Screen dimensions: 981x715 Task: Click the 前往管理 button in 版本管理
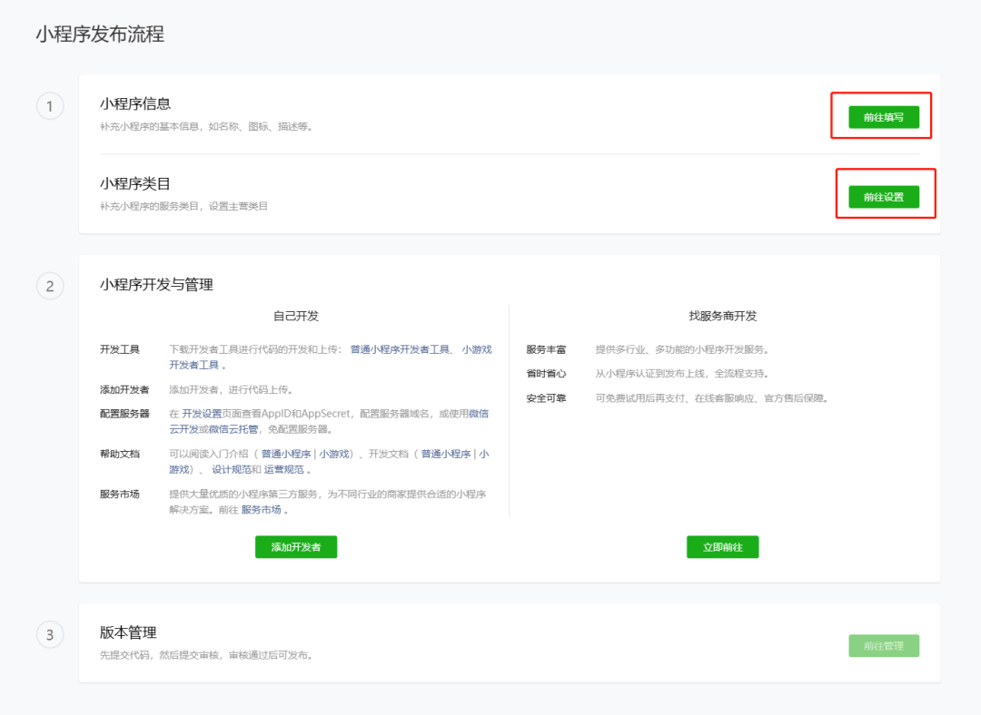pos(883,646)
